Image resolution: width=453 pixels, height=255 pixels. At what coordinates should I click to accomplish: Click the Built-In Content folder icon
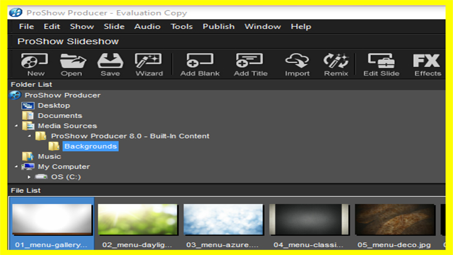(x=41, y=136)
